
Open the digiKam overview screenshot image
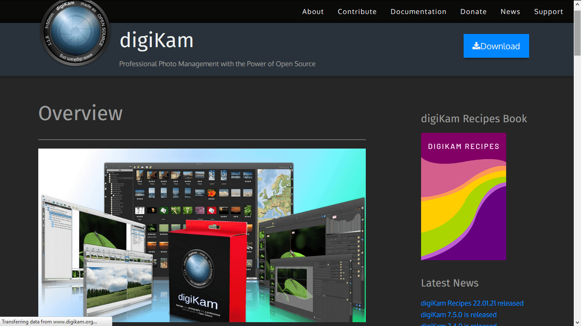202,235
